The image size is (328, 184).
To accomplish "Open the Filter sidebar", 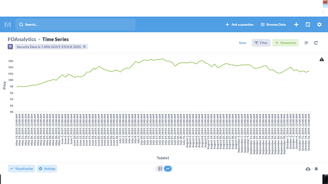I will tap(261, 43).
